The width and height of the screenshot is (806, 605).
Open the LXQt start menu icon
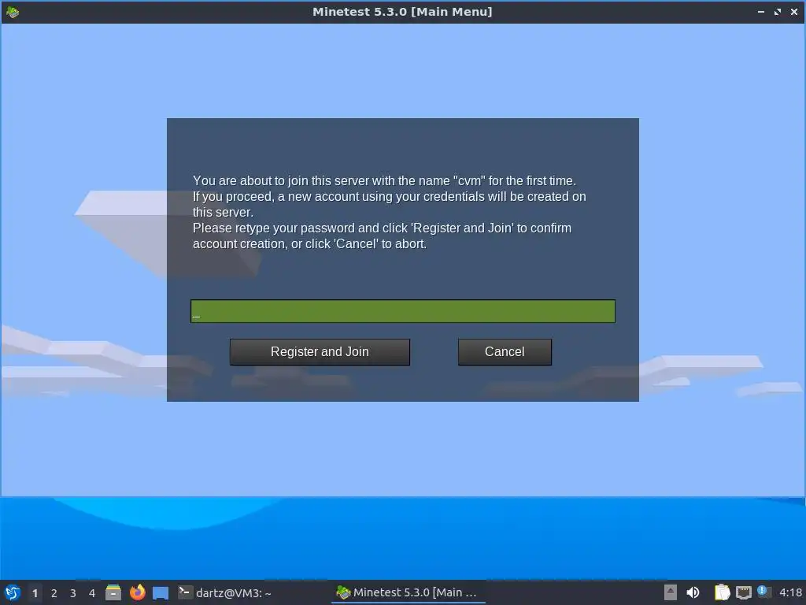click(x=13, y=592)
